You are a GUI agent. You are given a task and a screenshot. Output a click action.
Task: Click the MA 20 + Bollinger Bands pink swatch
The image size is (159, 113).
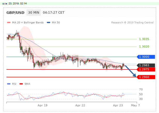[x=9, y=23]
